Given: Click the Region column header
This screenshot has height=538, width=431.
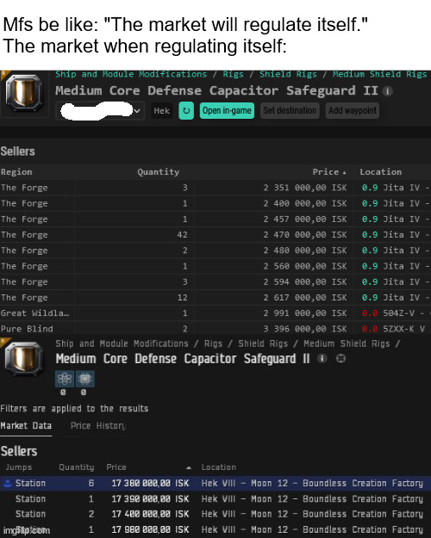Looking at the screenshot, I should (x=16, y=172).
